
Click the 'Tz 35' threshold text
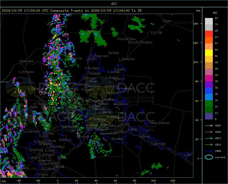click(x=136, y=11)
